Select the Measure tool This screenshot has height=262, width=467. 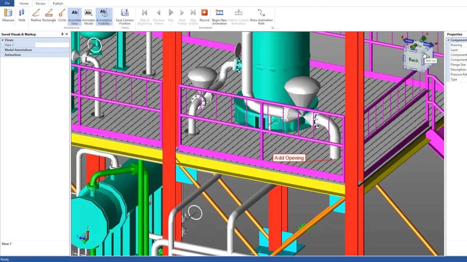click(x=8, y=15)
